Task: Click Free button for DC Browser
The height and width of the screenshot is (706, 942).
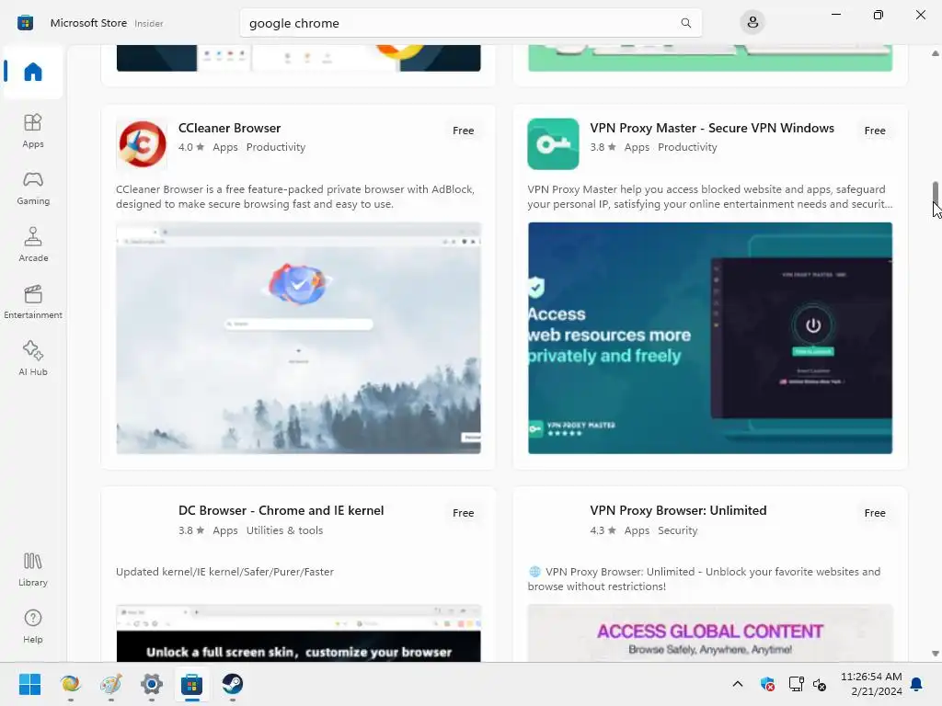Action: coord(464,513)
